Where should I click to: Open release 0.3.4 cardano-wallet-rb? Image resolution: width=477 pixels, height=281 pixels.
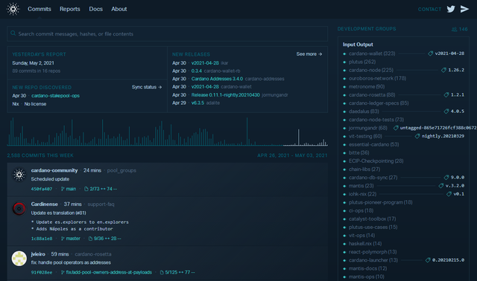196,71
